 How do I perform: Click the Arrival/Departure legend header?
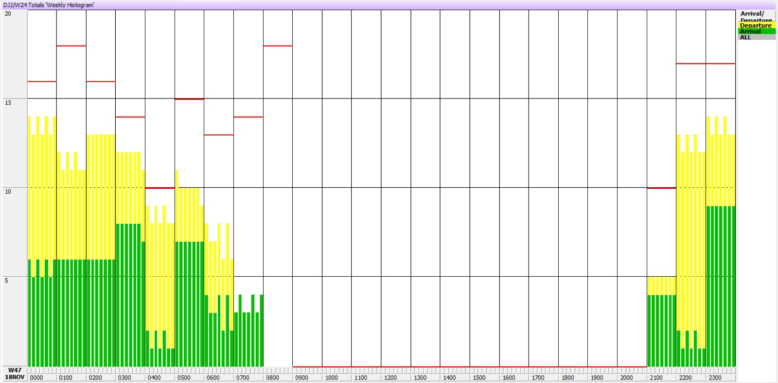pyautogui.click(x=756, y=16)
